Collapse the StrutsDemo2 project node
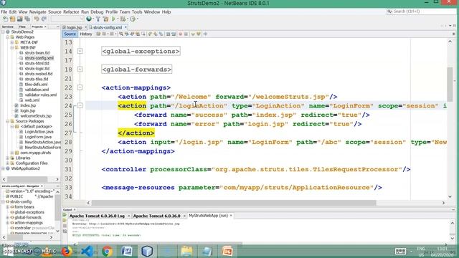This screenshot has height=258, width=459. [3, 32]
